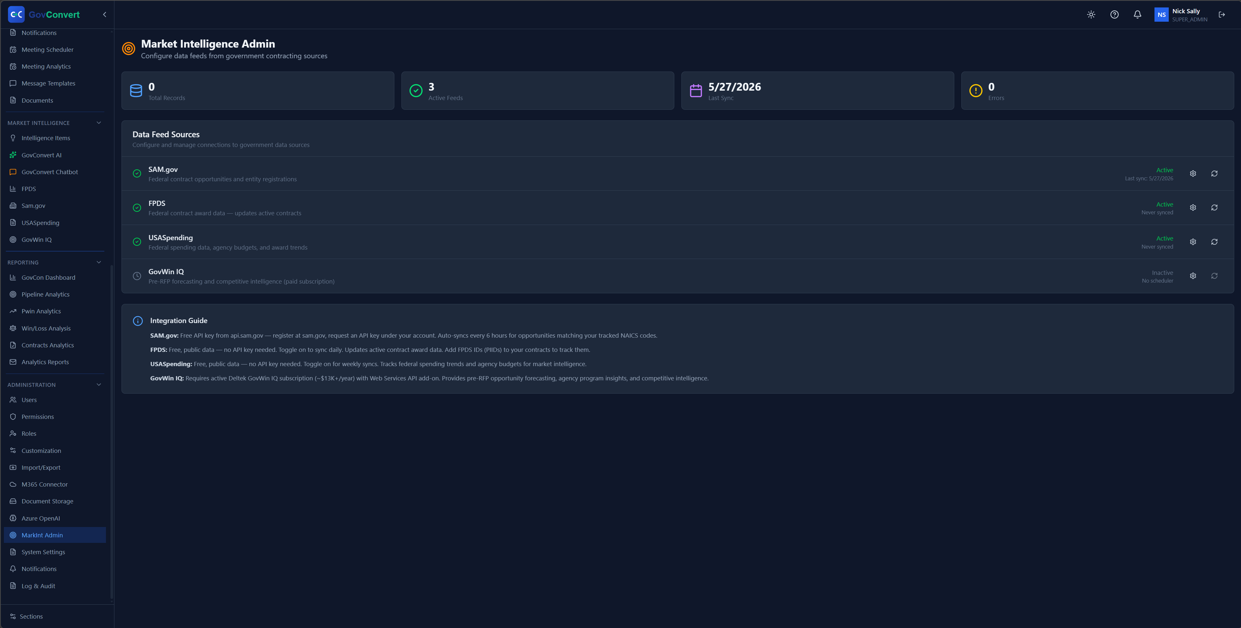Go to GovCon Dashboard
This screenshot has width=1241, height=628.
coord(55,278)
